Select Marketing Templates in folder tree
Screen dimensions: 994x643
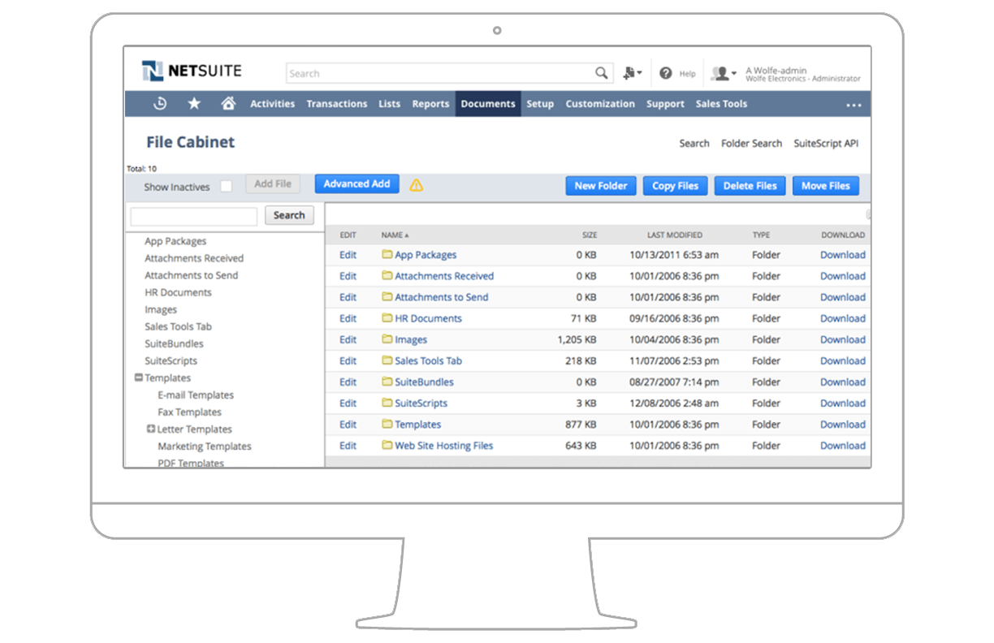[205, 447]
